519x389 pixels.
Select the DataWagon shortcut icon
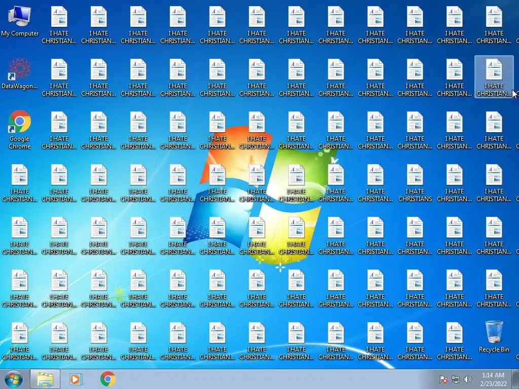20,74
